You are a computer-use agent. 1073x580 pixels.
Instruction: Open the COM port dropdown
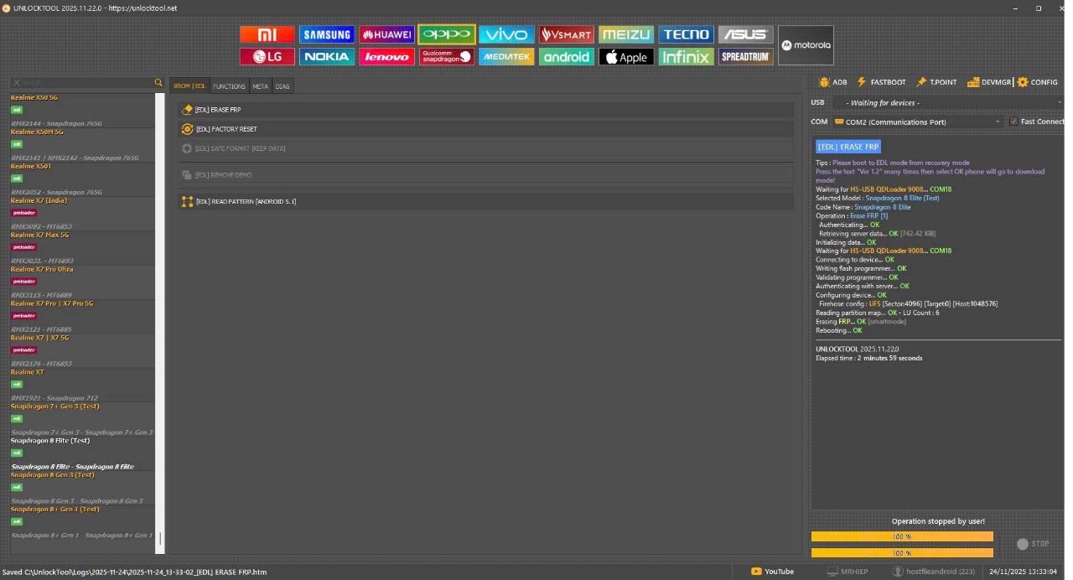(x=918, y=122)
